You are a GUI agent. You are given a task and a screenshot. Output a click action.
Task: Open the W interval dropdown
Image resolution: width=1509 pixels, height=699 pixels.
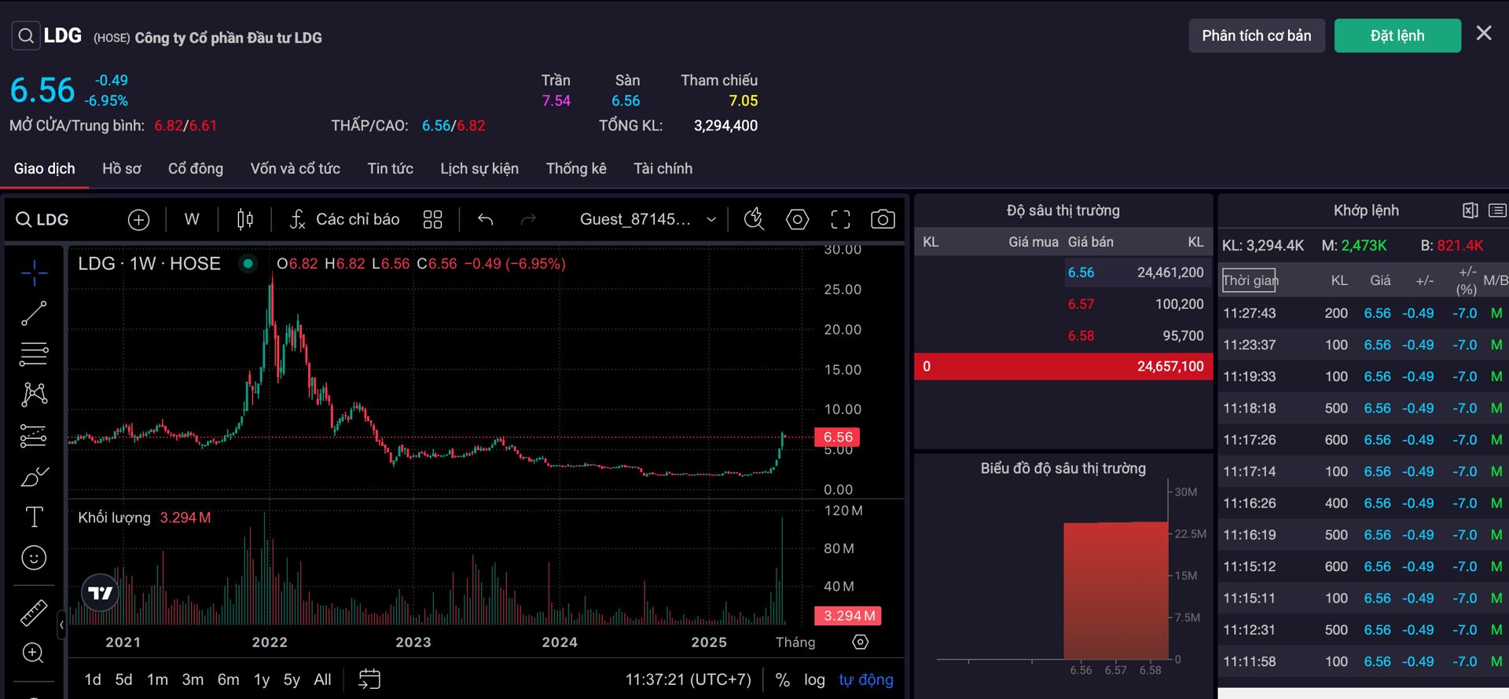pyautogui.click(x=192, y=220)
